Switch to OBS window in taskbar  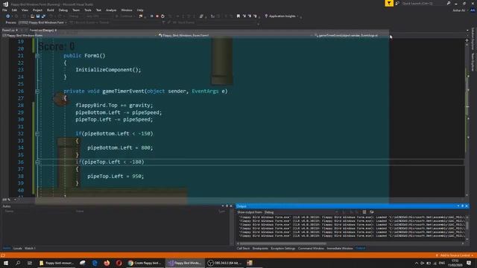tap(225, 263)
